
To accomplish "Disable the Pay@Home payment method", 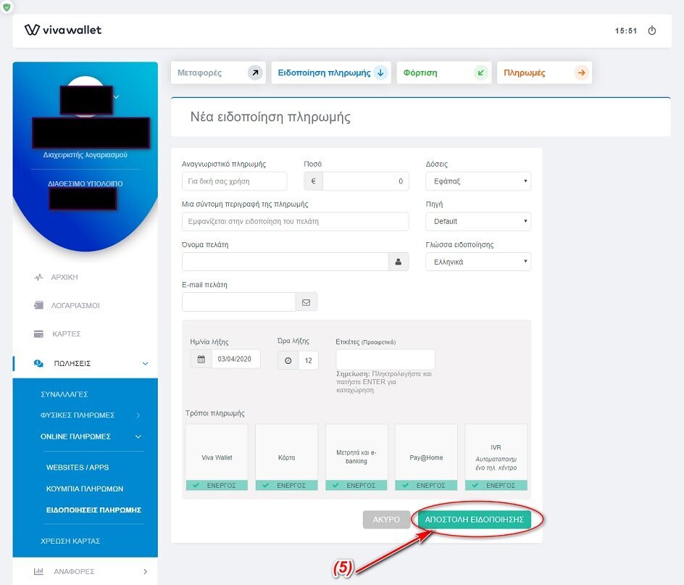I will point(425,485).
